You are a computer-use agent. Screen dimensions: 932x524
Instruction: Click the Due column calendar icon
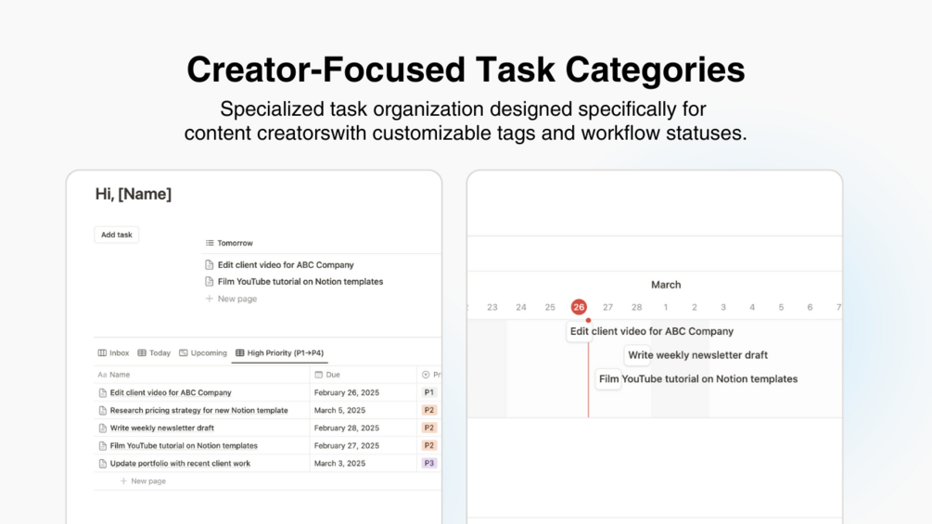coord(319,375)
